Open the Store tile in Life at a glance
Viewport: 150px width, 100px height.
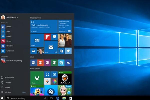pyautogui.click(x=61, y=51)
